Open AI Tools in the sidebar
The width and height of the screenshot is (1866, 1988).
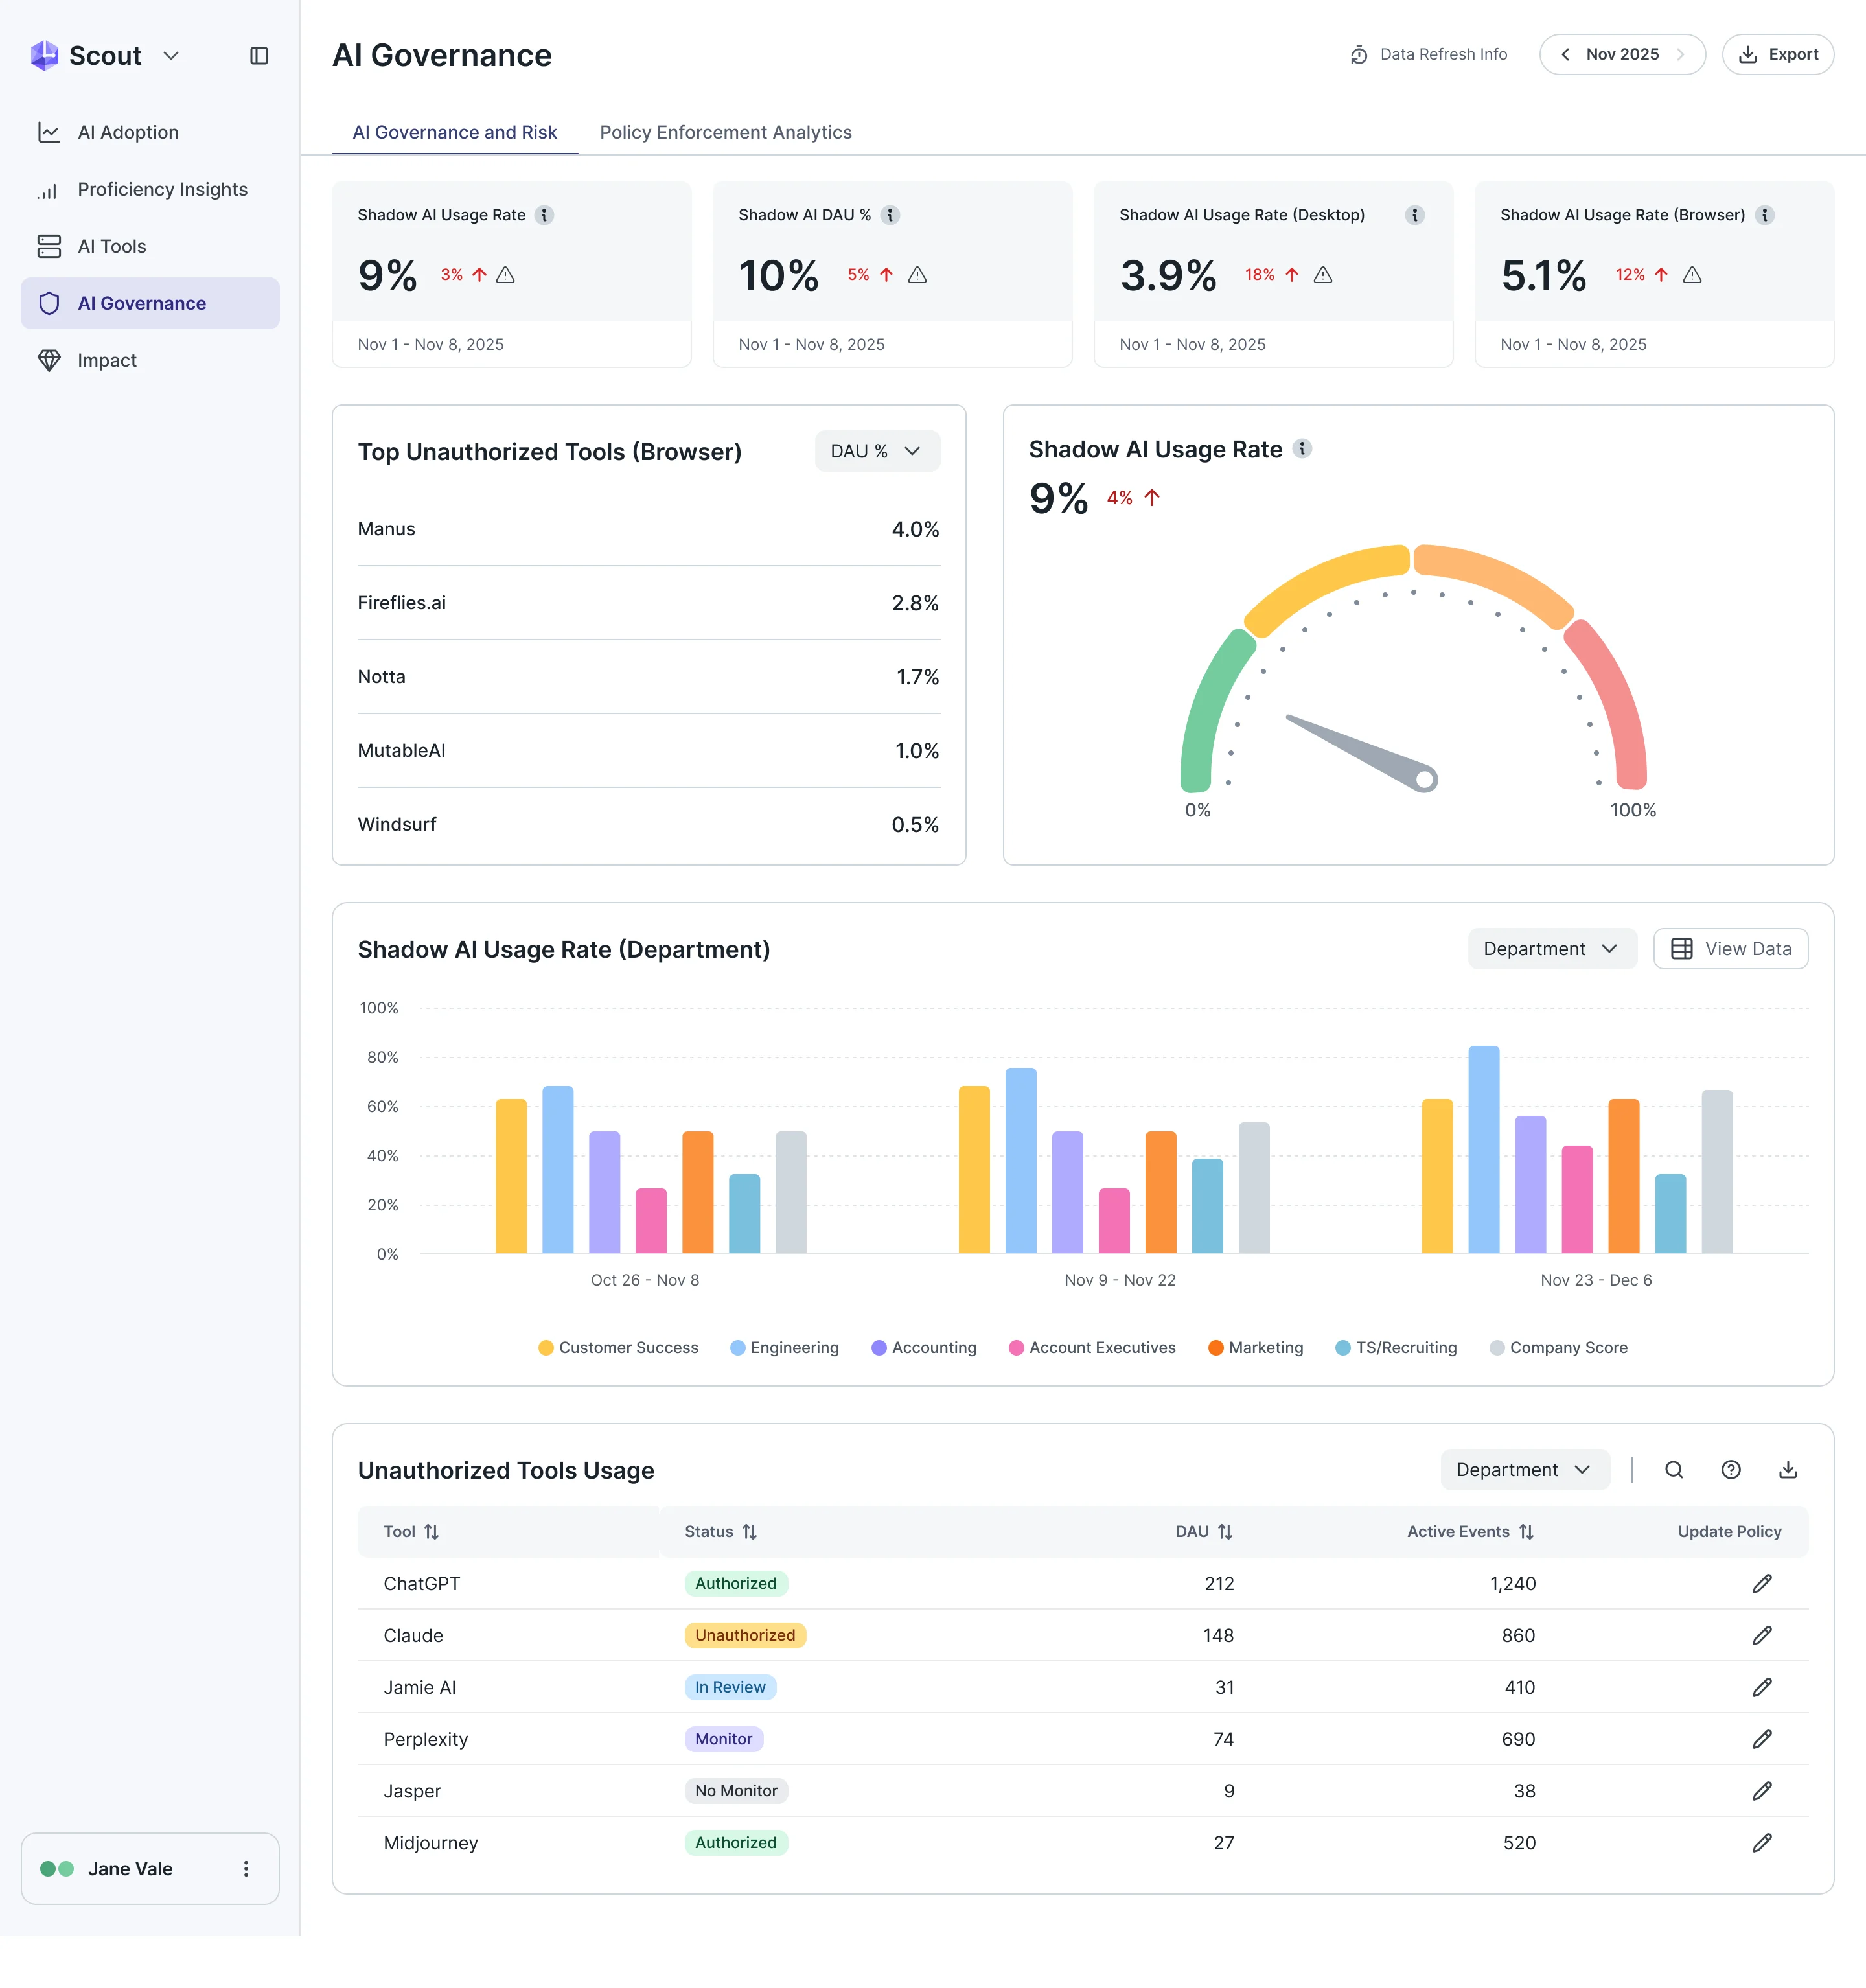point(150,246)
